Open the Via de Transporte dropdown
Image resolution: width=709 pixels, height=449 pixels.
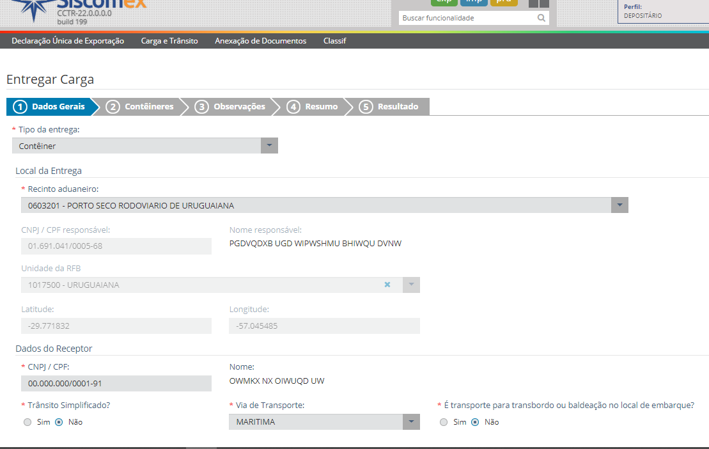click(411, 422)
